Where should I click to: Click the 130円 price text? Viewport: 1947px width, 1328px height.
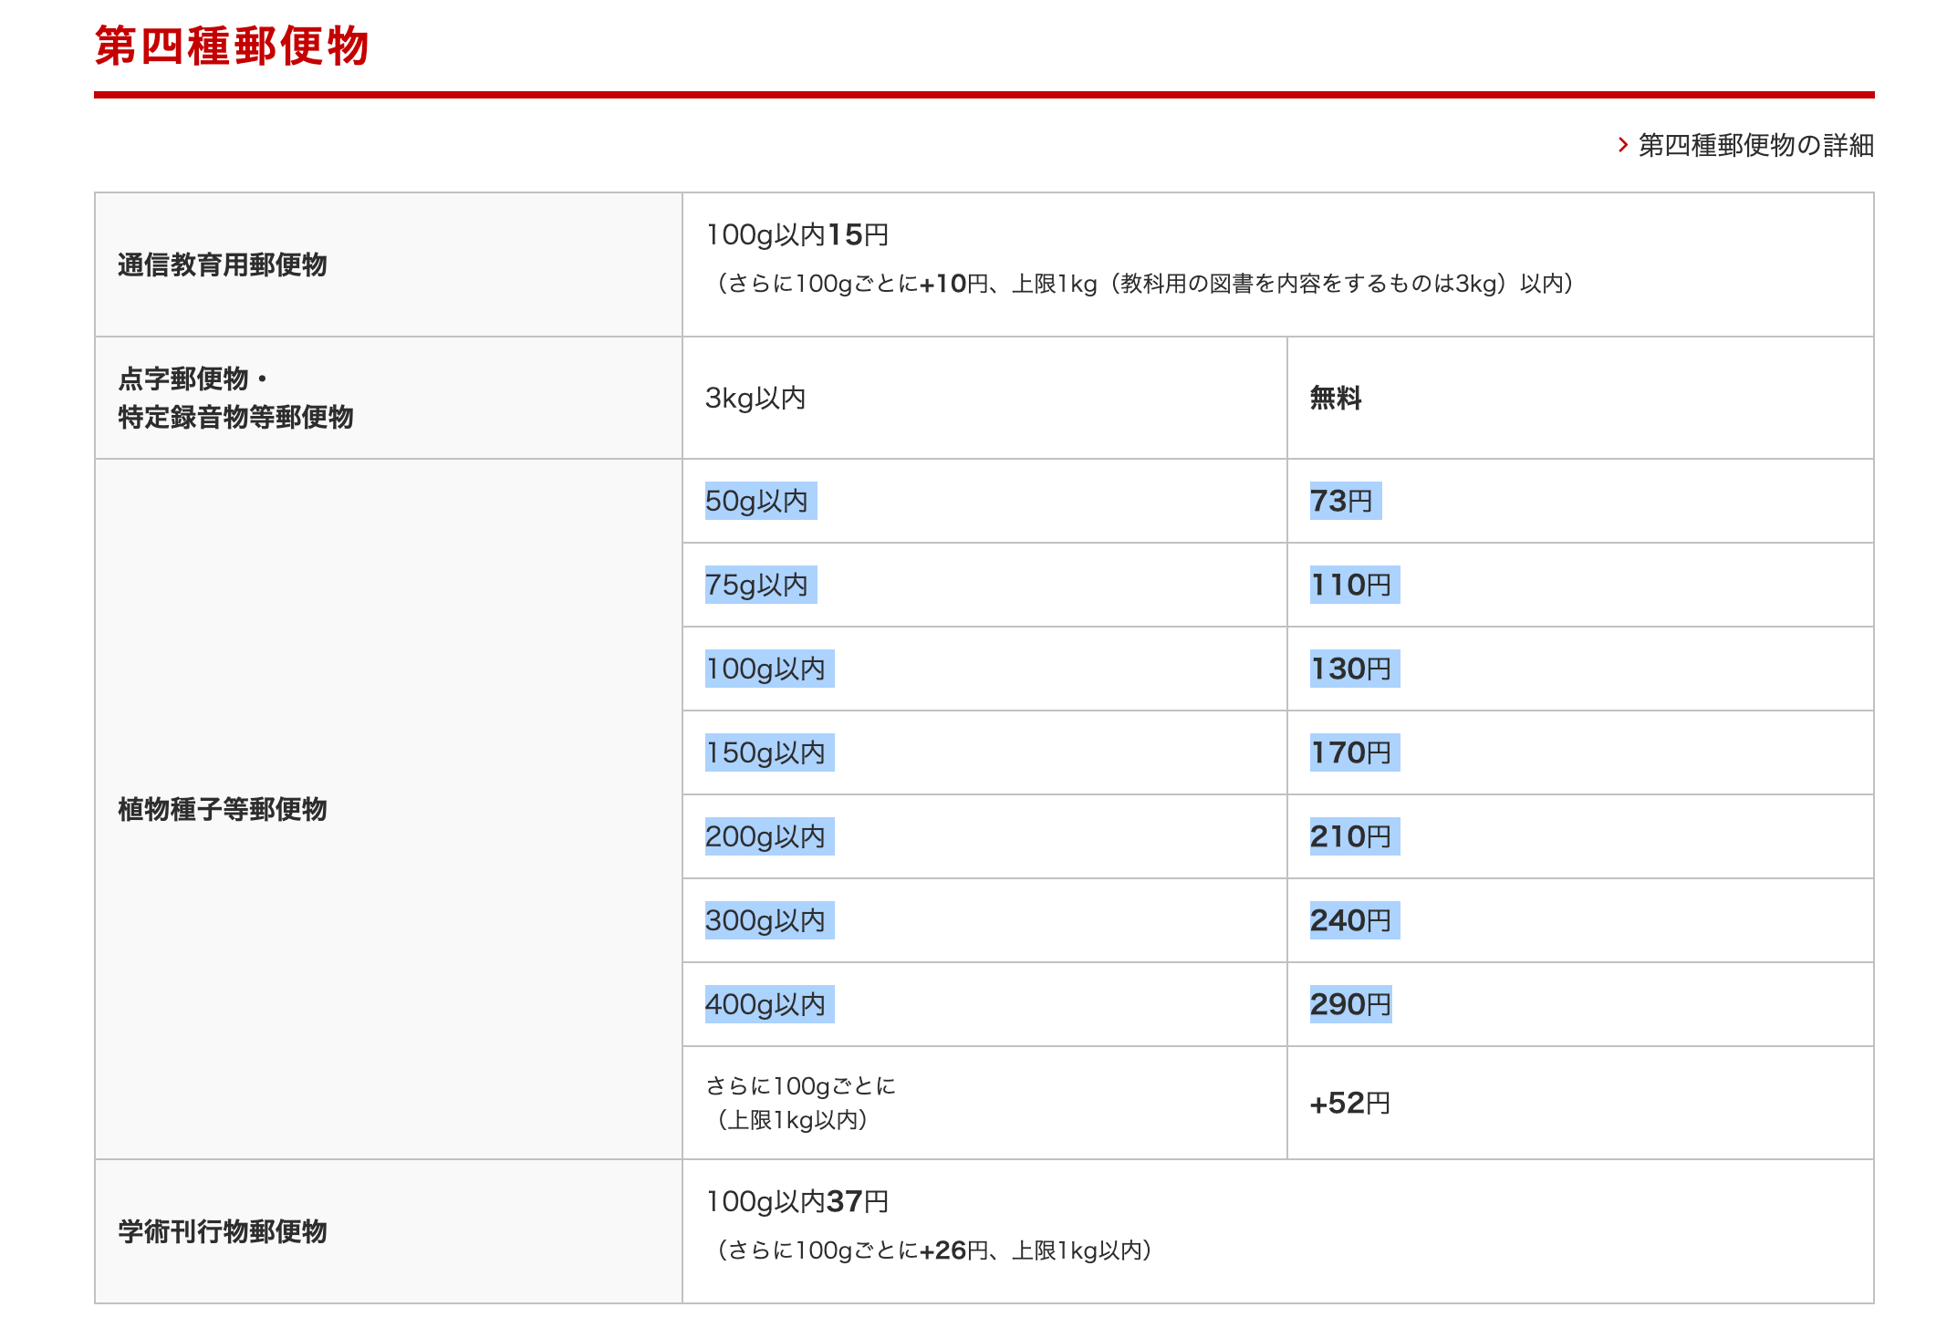tap(1353, 669)
